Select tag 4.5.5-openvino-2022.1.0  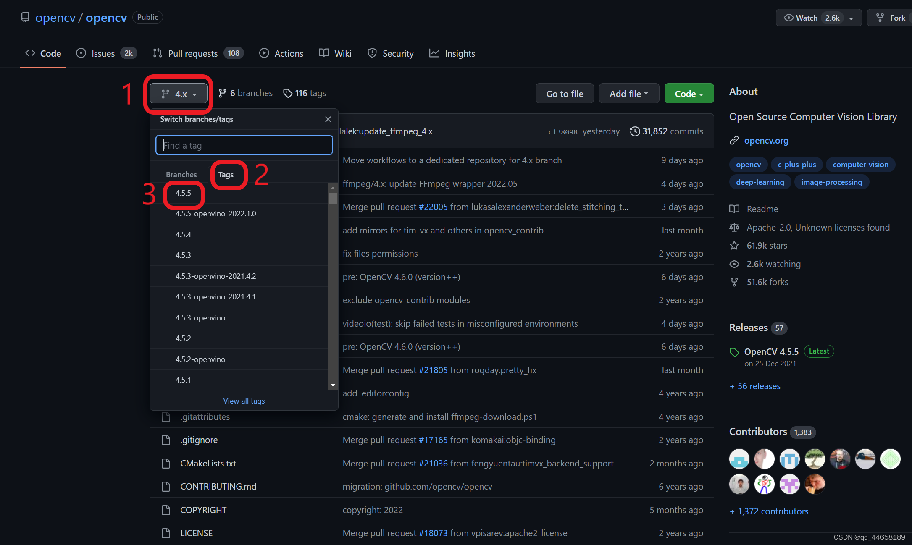coord(239,214)
